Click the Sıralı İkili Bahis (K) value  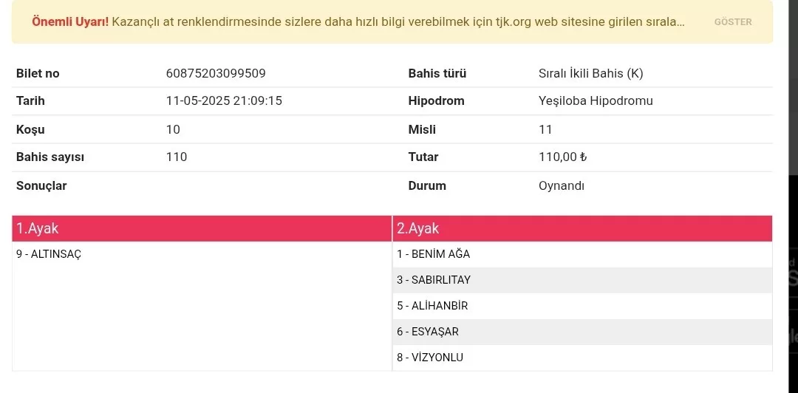(590, 73)
